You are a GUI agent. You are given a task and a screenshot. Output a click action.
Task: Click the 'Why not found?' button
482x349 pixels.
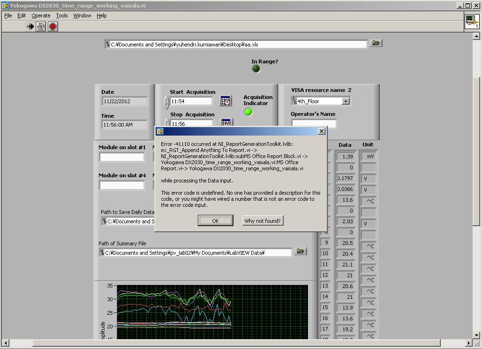click(263, 220)
